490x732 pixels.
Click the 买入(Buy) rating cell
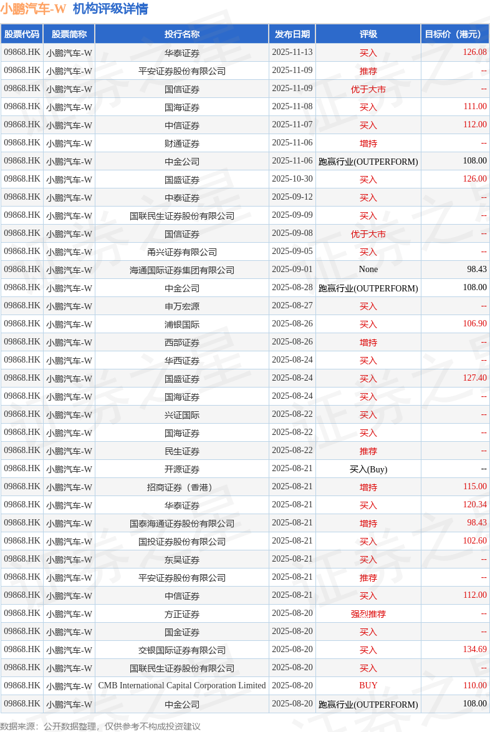[x=368, y=469]
